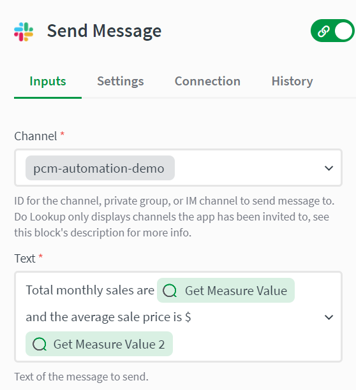Click the Send Message block title
The image size is (356, 390).
click(104, 31)
